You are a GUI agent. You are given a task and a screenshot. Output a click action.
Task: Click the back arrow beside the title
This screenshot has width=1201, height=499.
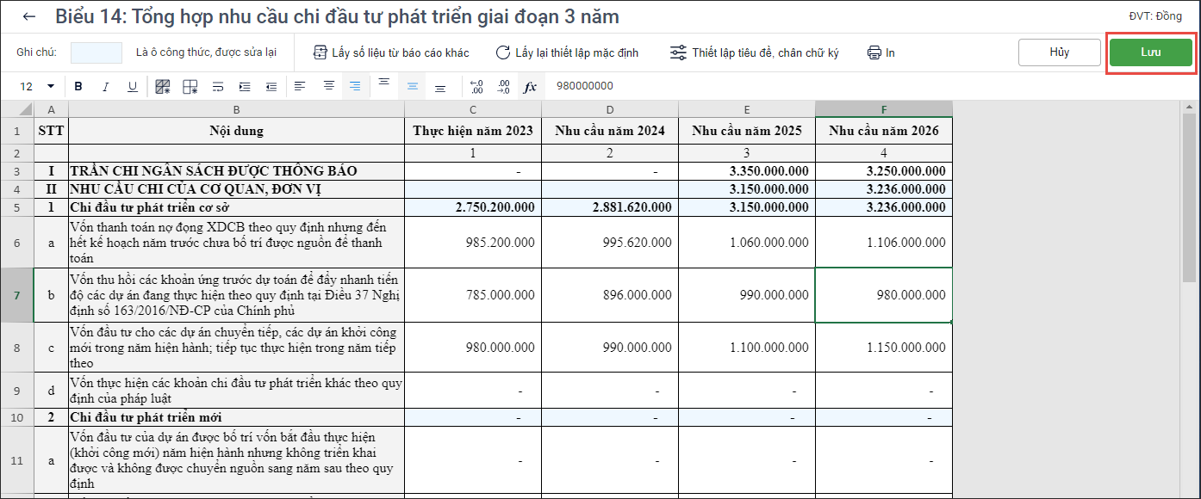click(x=30, y=17)
